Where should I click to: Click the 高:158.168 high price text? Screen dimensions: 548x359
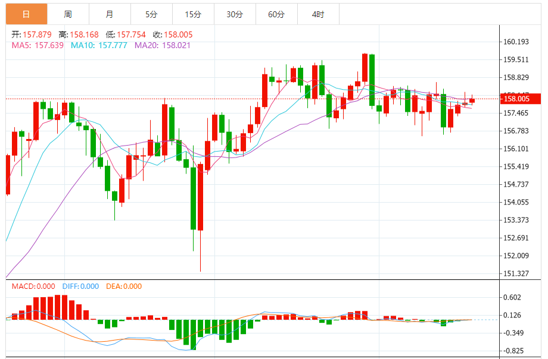(x=79, y=34)
